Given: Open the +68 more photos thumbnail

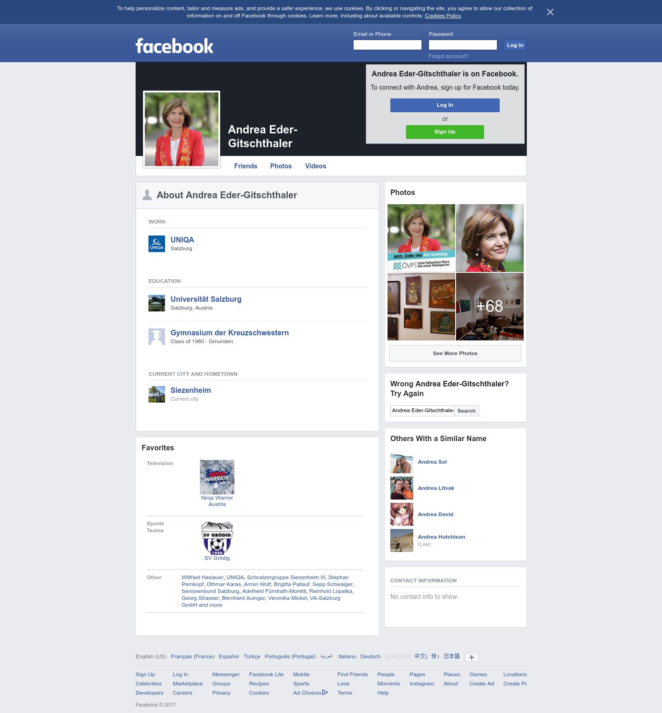Looking at the screenshot, I should (490, 306).
